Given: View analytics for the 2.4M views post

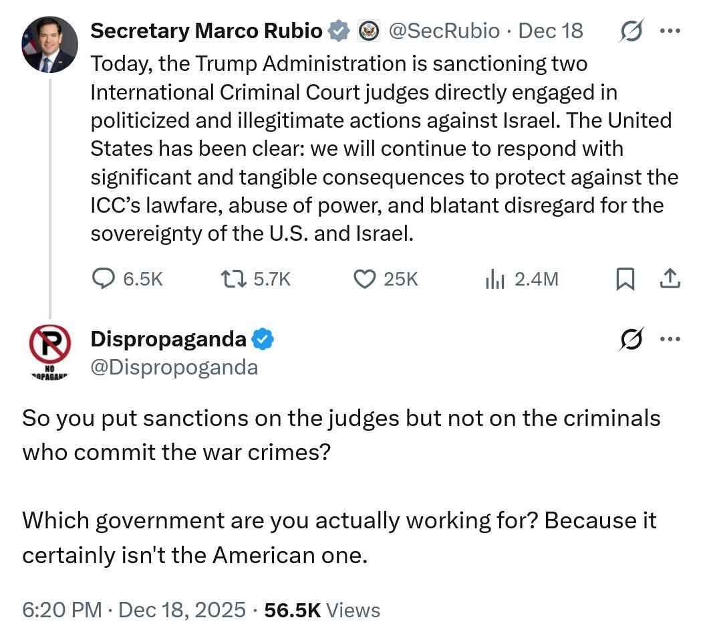Looking at the screenshot, I should tap(494, 278).
